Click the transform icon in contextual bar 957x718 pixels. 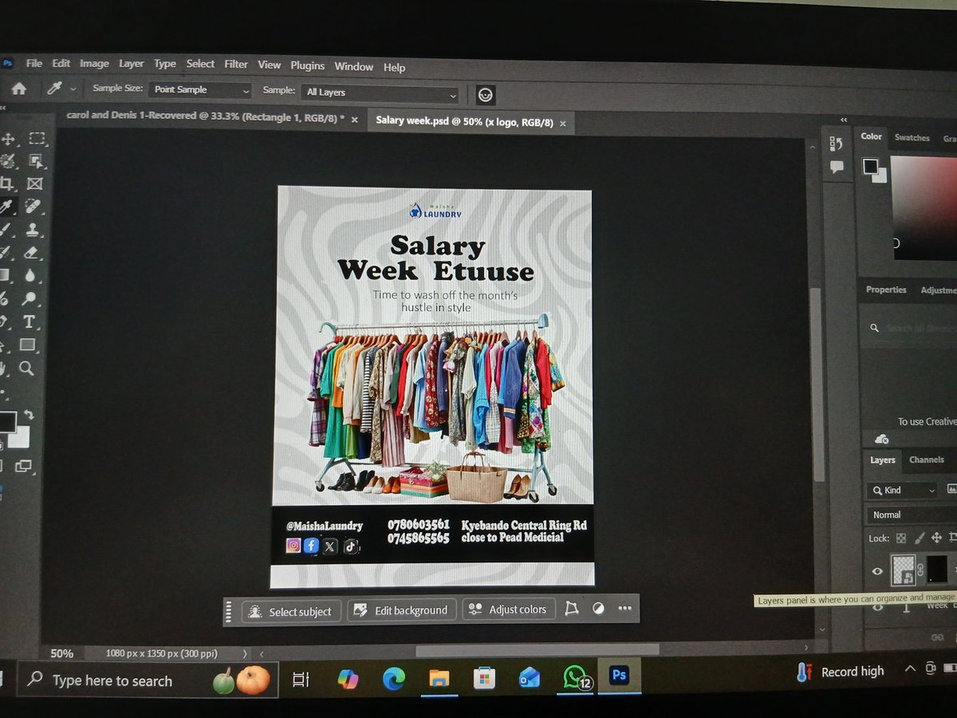[x=571, y=609]
